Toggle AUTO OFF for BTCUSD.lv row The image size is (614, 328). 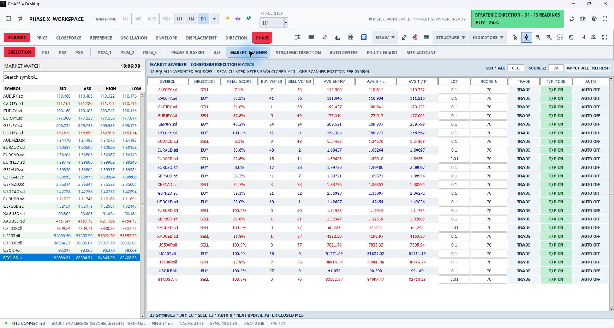[x=590, y=279]
